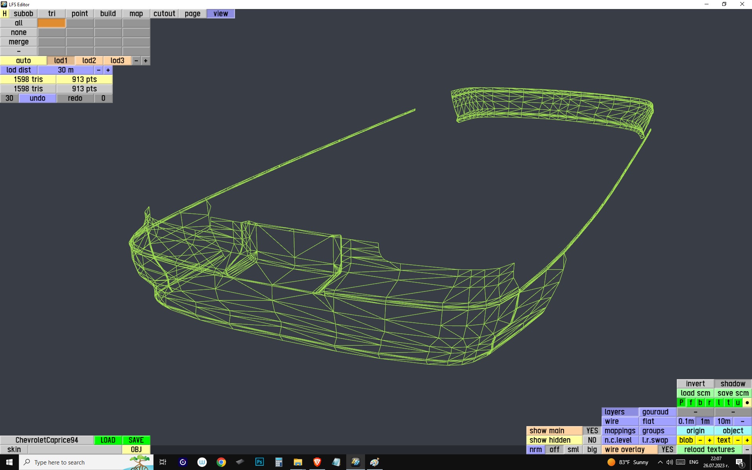Toggle wire overlay YES setting
Image resolution: width=752 pixels, height=470 pixels.
[667, 450]
